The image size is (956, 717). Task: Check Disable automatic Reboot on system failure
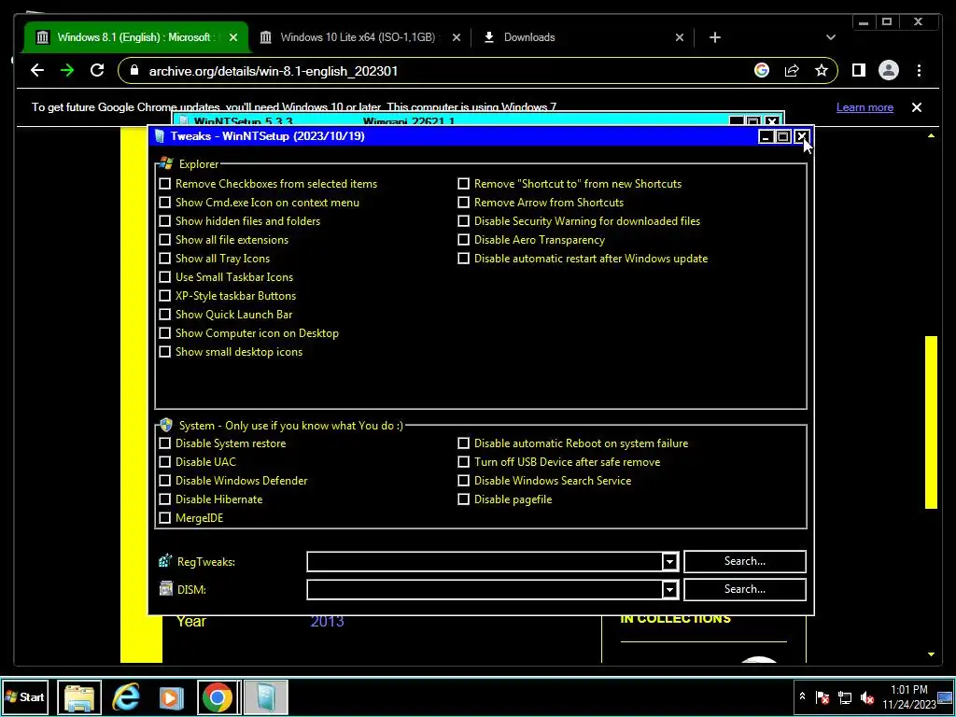(x=463, y=443)
